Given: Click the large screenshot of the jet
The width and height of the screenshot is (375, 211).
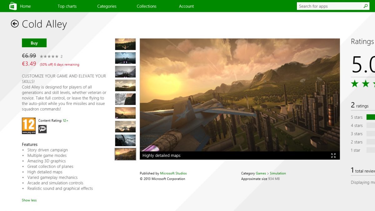Looking at the screenshot, I should (x=240, y=95).
